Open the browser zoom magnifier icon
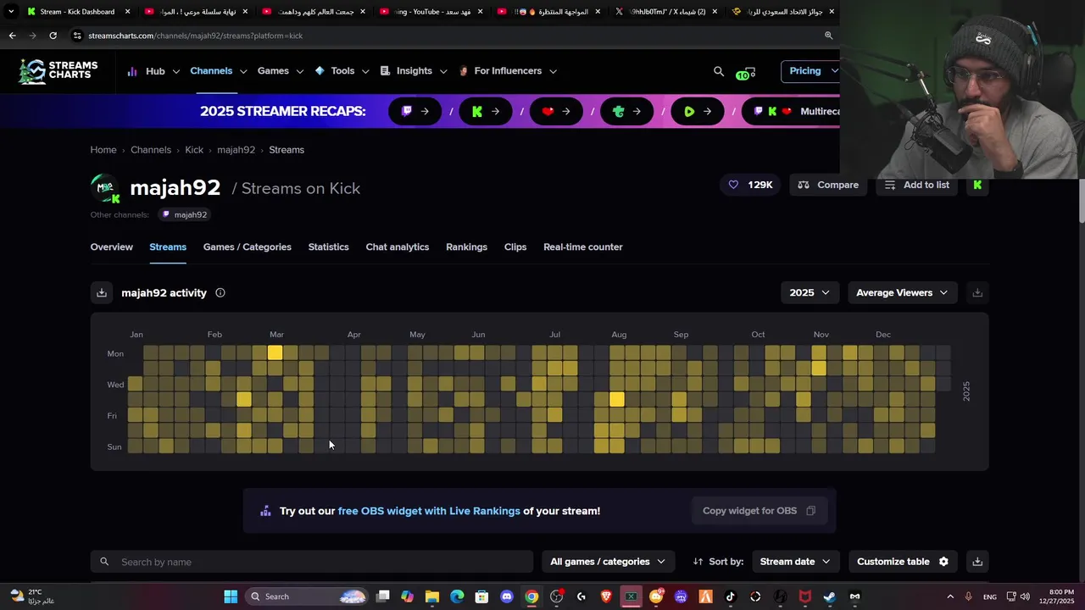The height and width of the screenshot is (610, 1085). point(828,36)
